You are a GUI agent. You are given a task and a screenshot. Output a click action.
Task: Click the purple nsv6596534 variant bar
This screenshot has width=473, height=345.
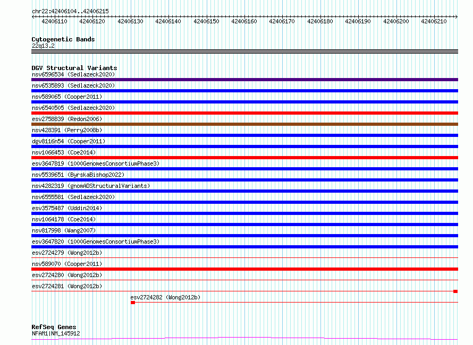(244, 80)
